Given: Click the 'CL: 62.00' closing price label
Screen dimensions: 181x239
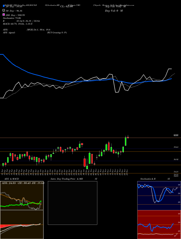Looking at the screenshot, I should click(67, 7).
